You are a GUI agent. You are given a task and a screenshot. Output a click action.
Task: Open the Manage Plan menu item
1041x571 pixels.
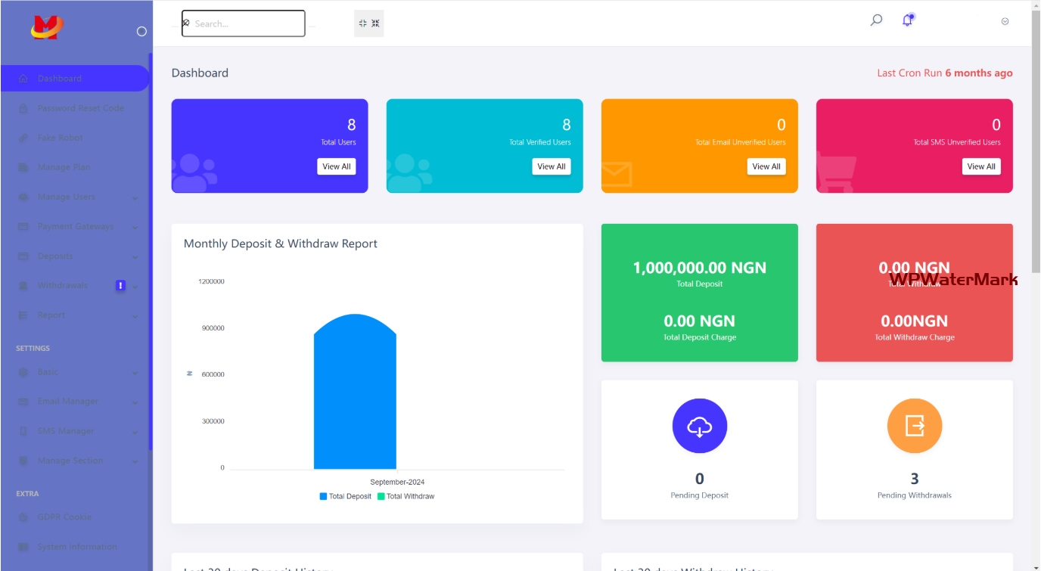(64, 167)
